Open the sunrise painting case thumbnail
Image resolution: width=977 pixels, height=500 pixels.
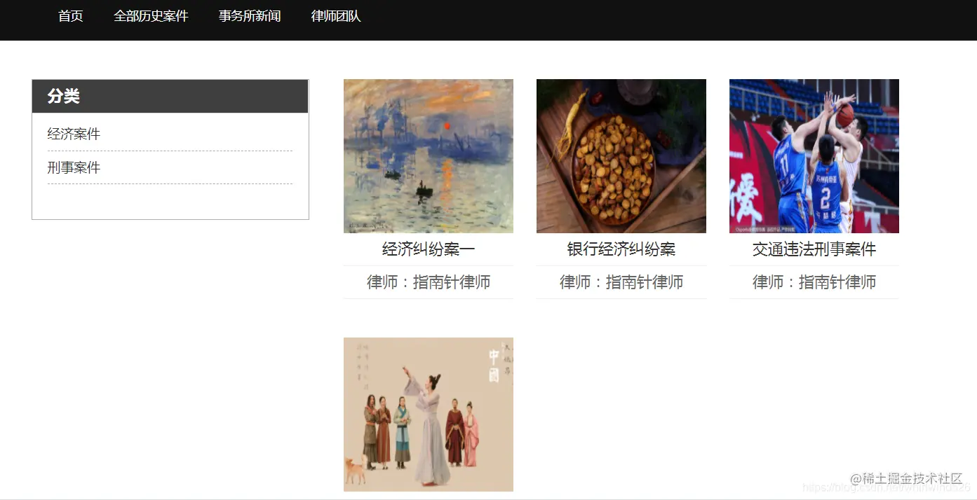429,156
